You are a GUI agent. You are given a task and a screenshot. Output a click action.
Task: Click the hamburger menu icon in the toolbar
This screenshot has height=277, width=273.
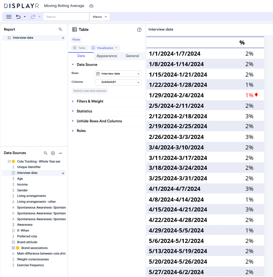[x=9, y=17]
